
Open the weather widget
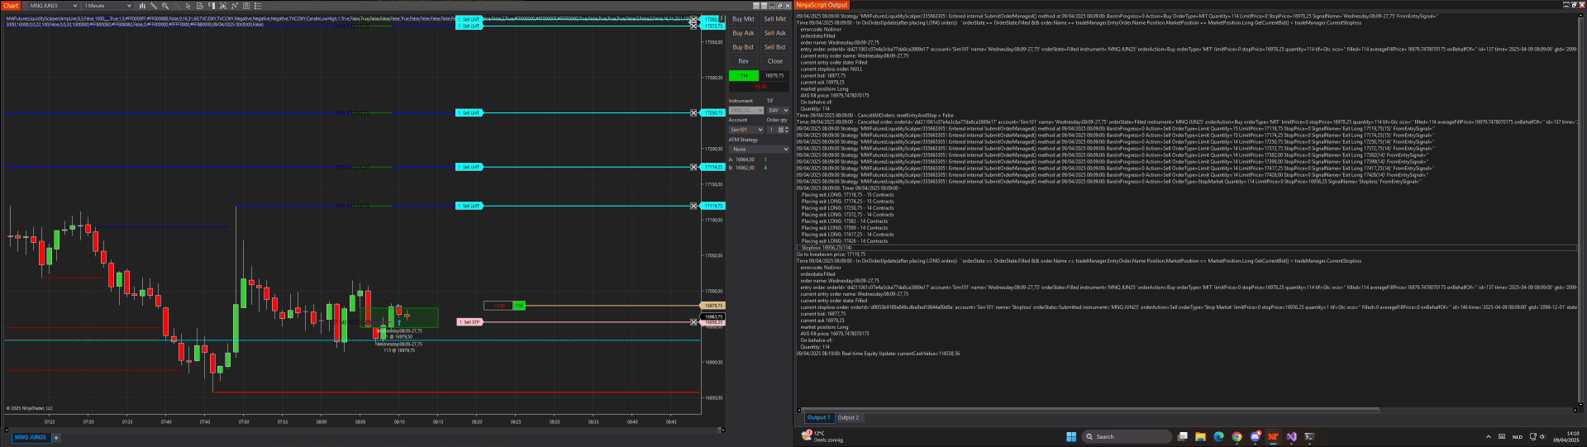822,436
